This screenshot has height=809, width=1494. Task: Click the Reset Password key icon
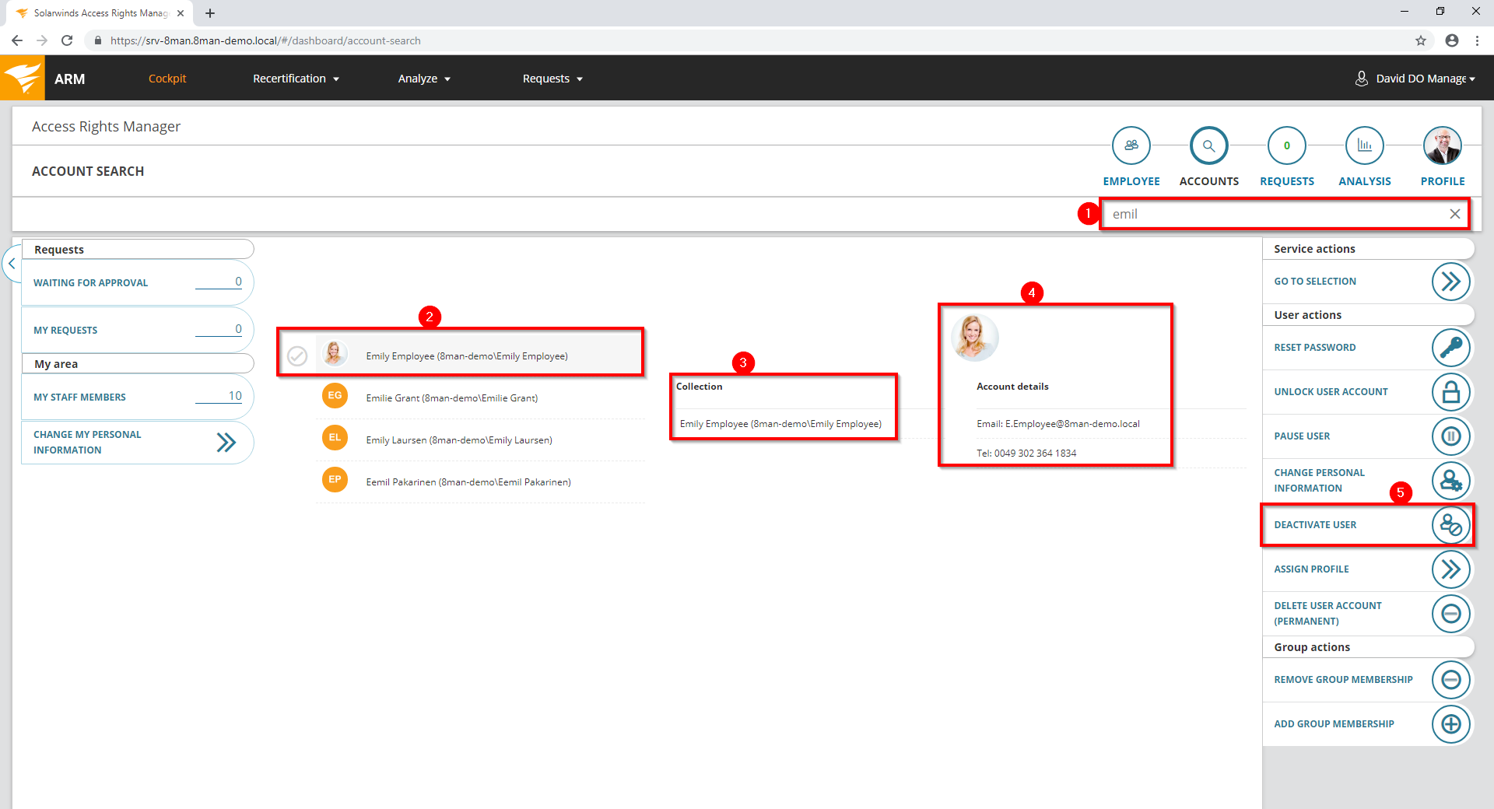click(1450, 348)
